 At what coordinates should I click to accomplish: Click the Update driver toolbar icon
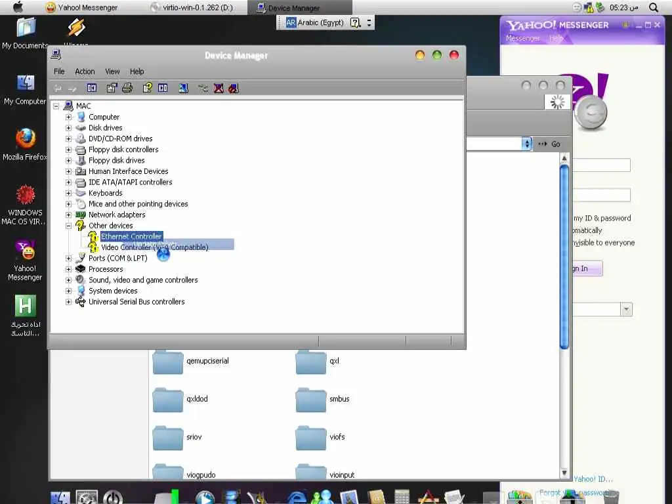coord(203,89)
